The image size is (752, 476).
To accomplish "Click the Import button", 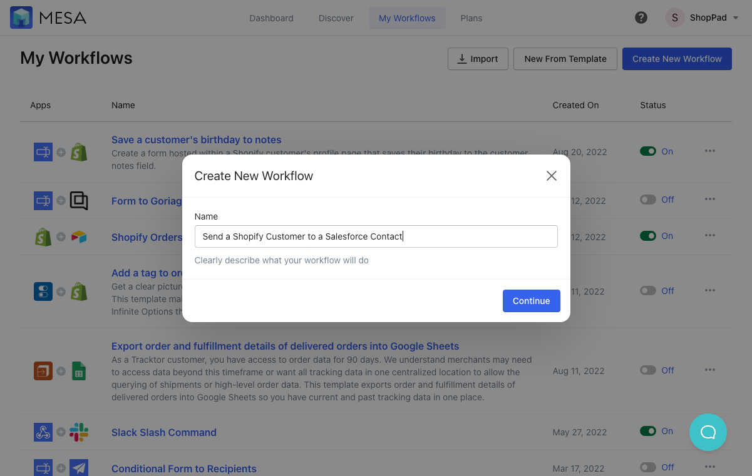I will pos(478,59).
